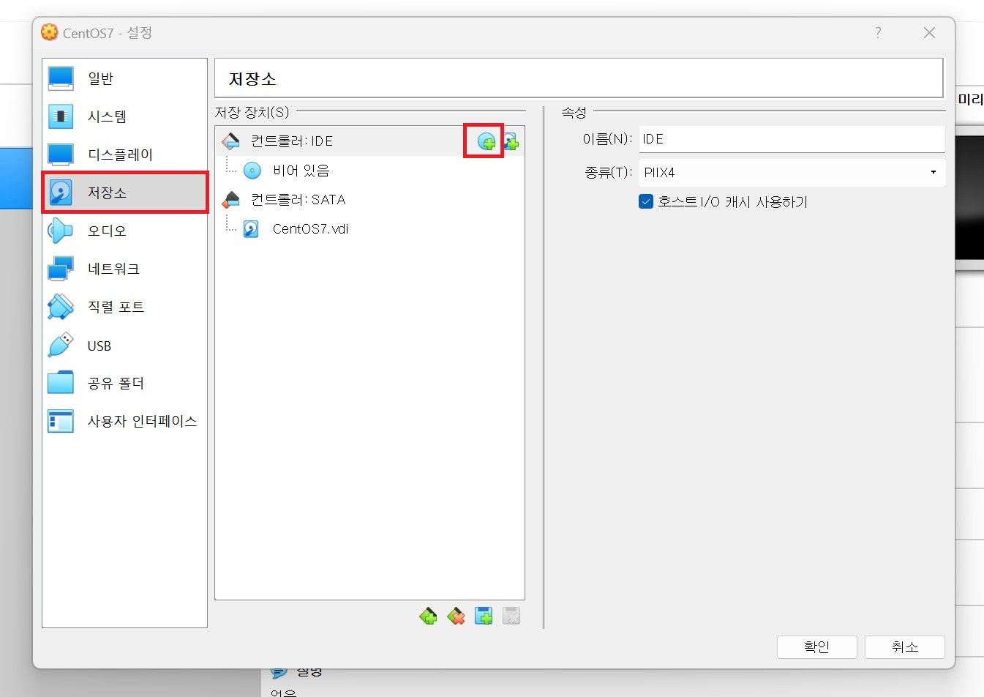
Task: Open help with the question mark
Action: (878, 32)
